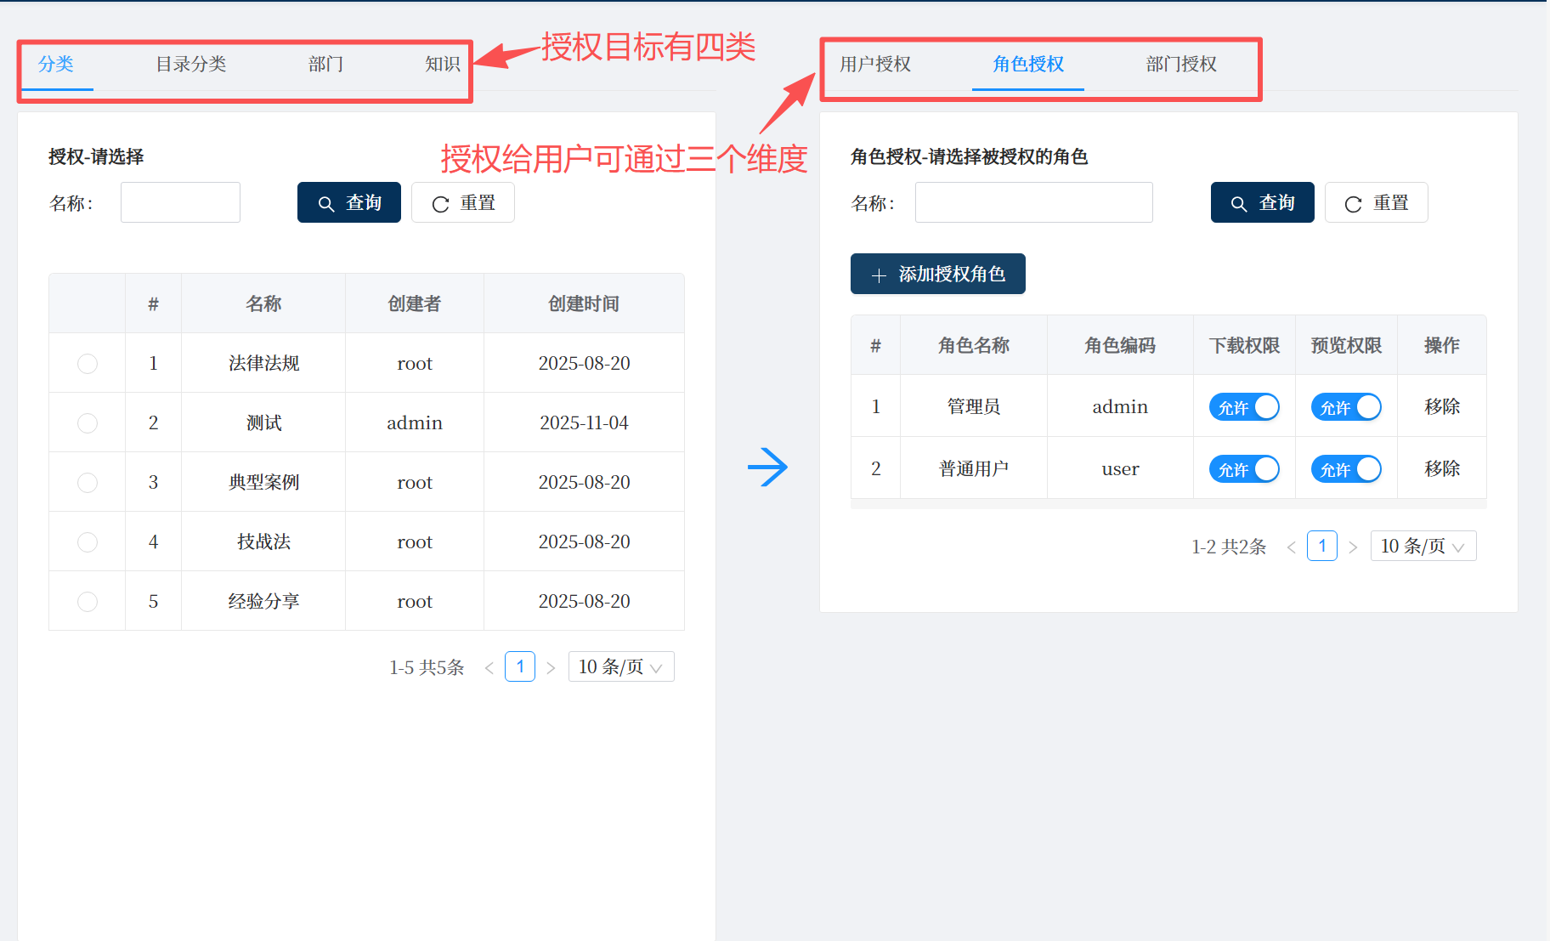
Task: Click the role panel 重置 reset button
Action: point(1376,203)
